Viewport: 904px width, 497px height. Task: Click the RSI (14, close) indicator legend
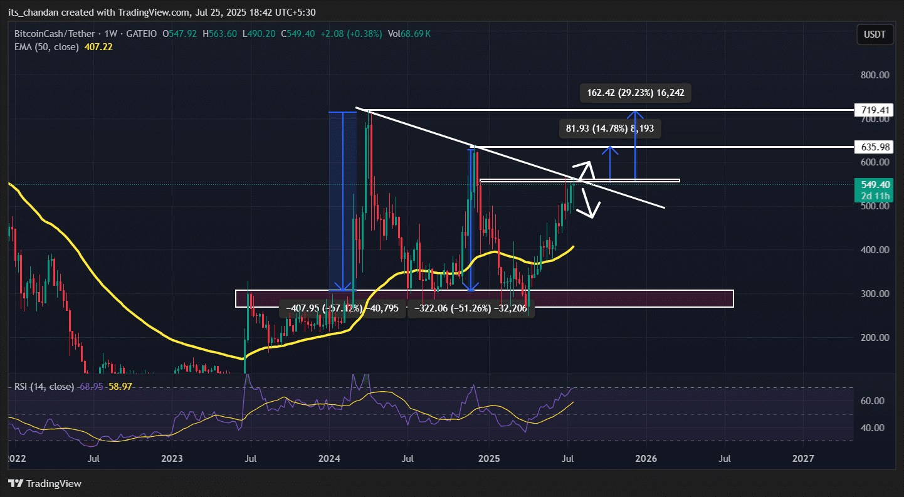pyautogui.click(x=44, y=387)
